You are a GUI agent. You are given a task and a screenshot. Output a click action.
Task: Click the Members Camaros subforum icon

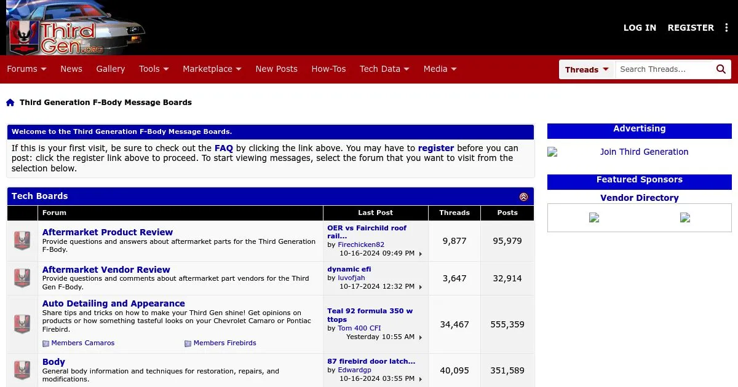click(46, 343)
